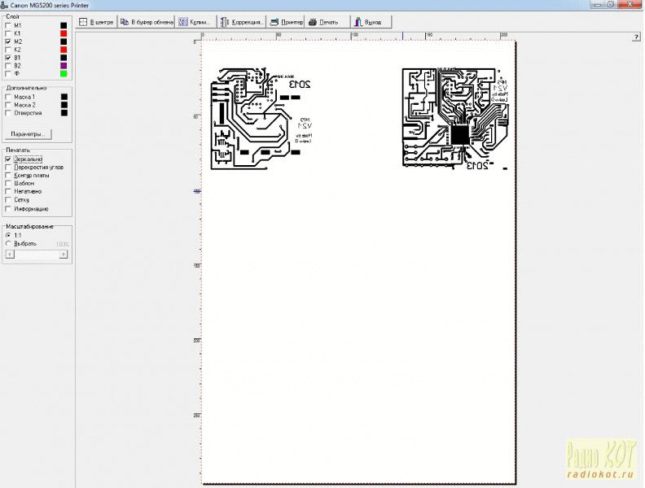The height and width of the screenshot is (488, 645).
Task: Click the printer icon in title bar
Action: pos(4,6)
